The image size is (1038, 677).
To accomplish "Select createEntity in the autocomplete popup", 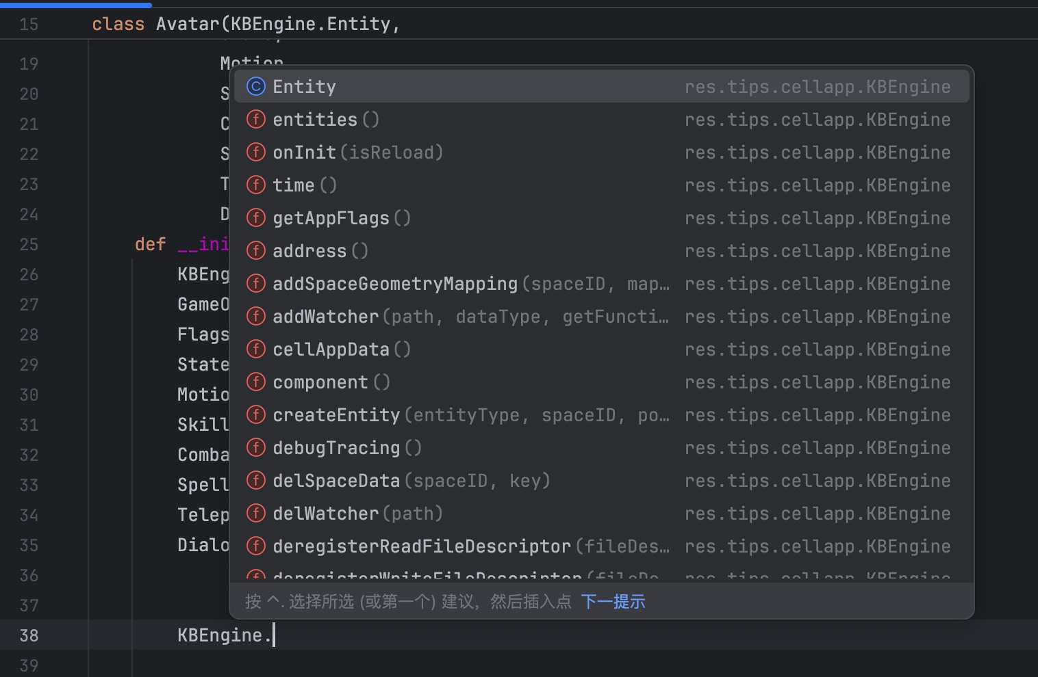I will (336, 415).
